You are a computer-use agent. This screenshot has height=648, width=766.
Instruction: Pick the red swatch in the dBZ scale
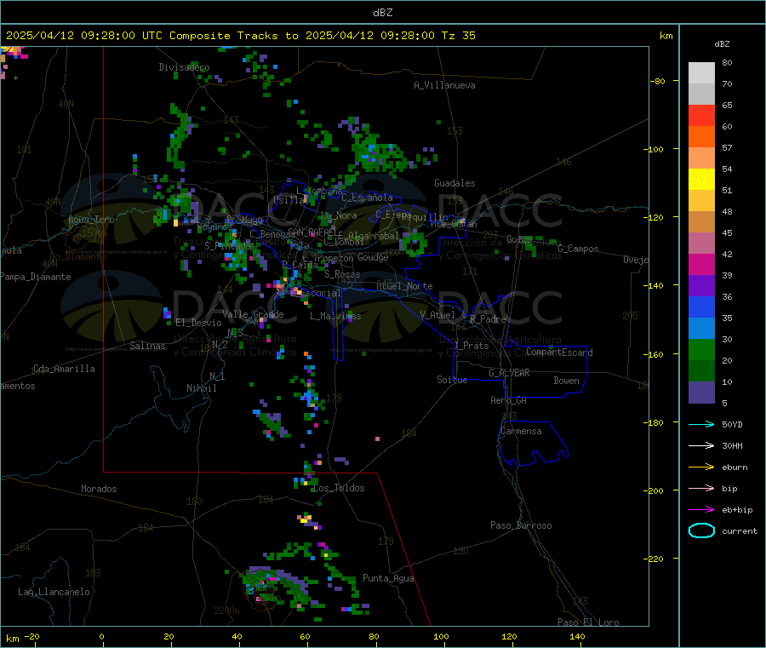coord(701,115)
